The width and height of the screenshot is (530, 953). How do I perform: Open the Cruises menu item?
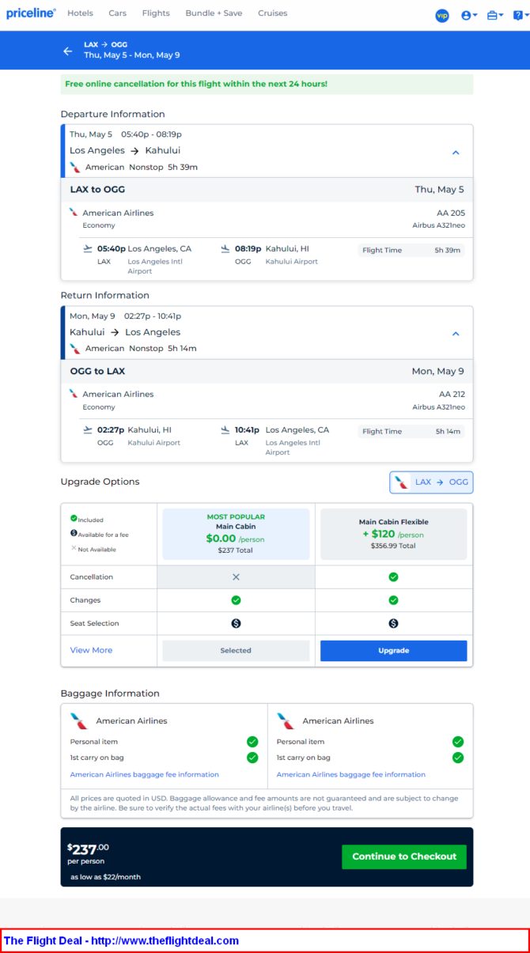point(273,13)
